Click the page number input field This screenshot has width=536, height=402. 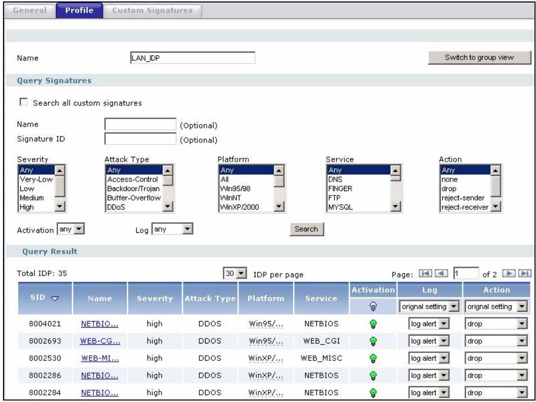click(x=466, y=273)
